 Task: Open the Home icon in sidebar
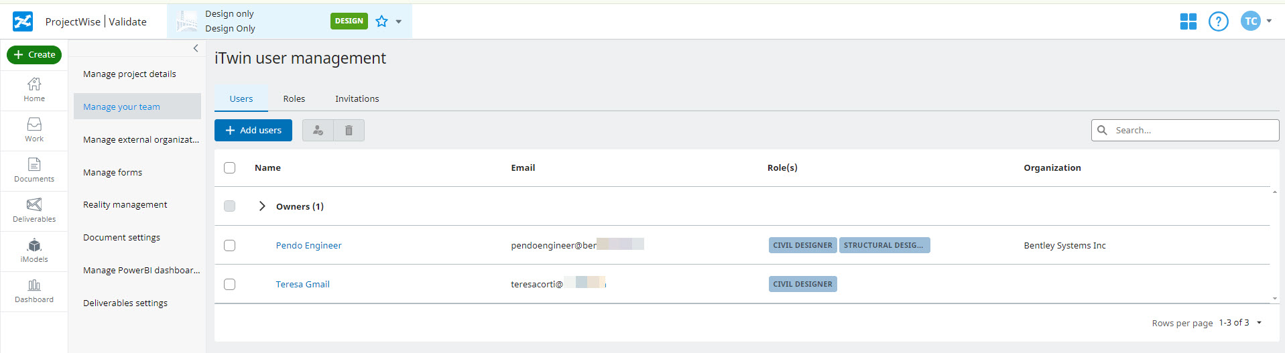pyautogui.click(x=34, y=84)
